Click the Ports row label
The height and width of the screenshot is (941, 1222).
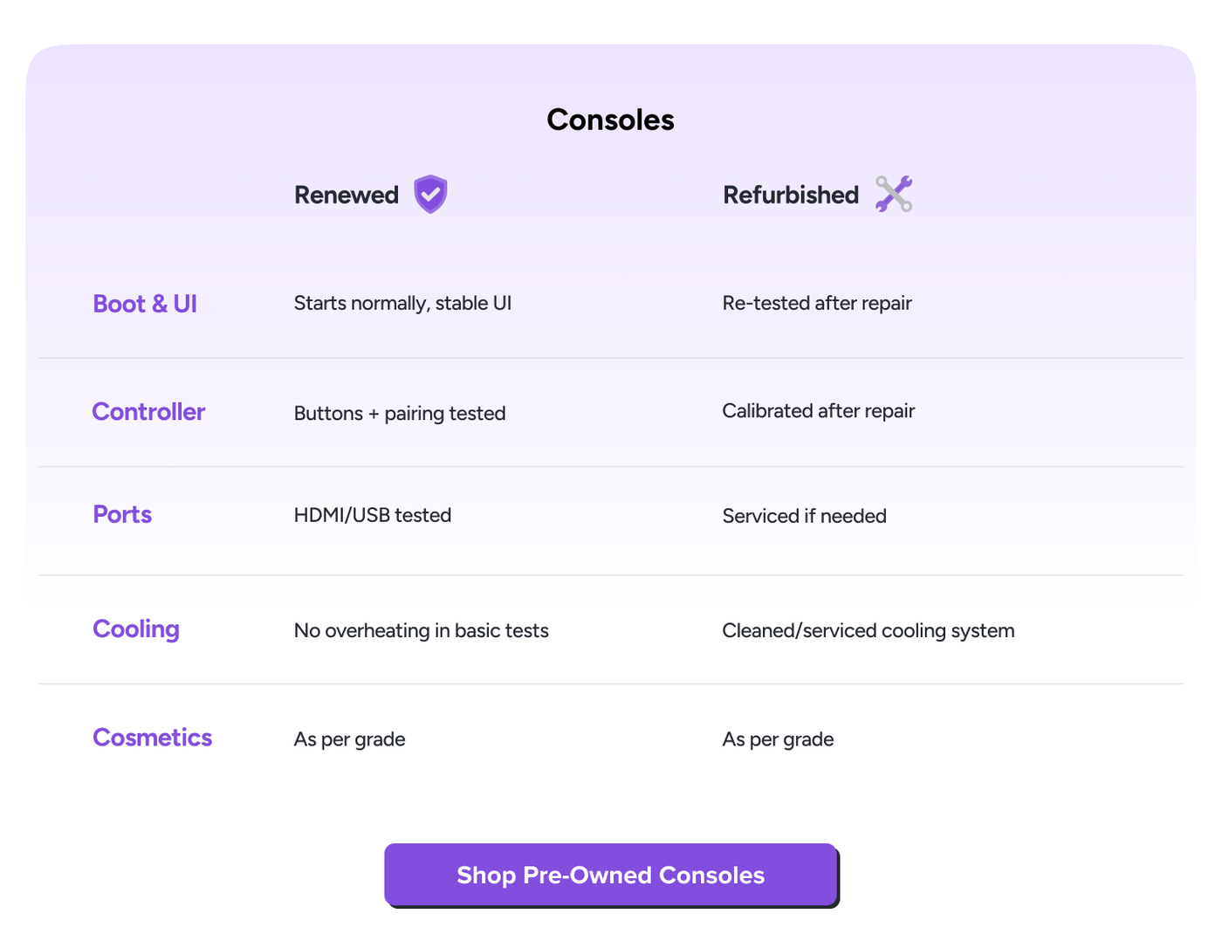[x=122, y=515]
